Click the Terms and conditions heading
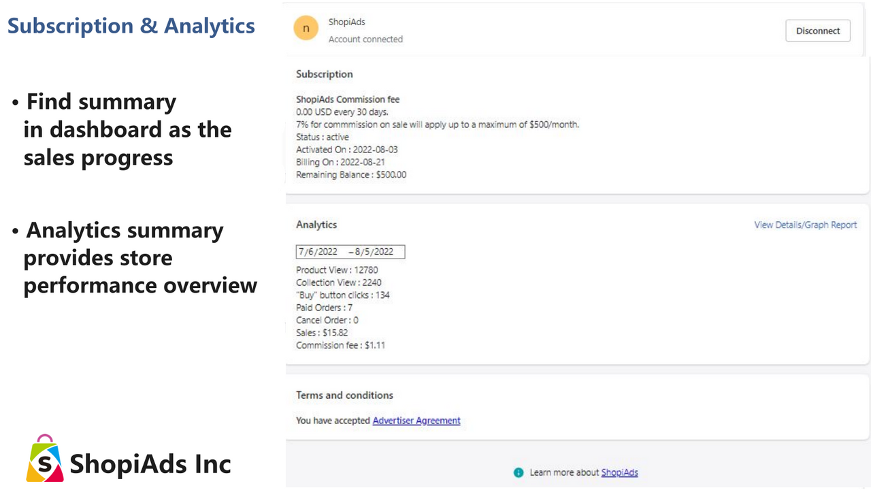This screenshot has height=490, width=871. (x=344, y=395)
